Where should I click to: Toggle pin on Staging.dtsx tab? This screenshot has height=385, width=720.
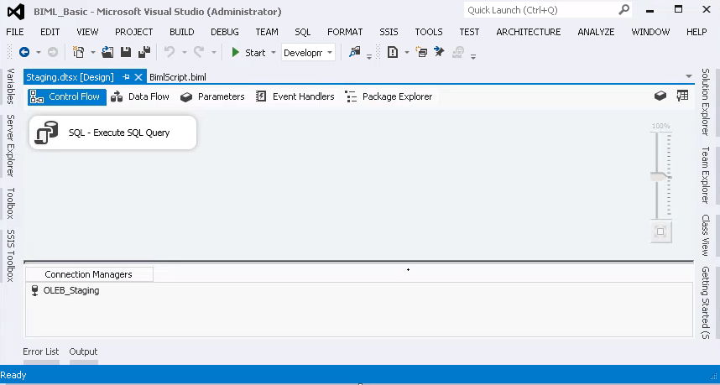click(x=126, y=77)
